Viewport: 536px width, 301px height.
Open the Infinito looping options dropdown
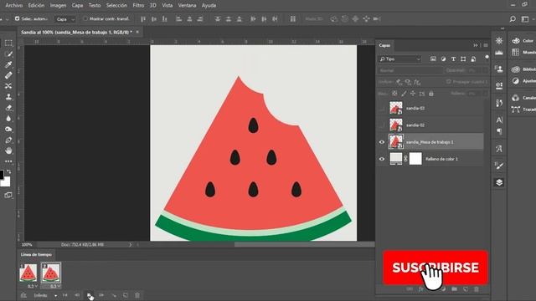click(45, 295)
